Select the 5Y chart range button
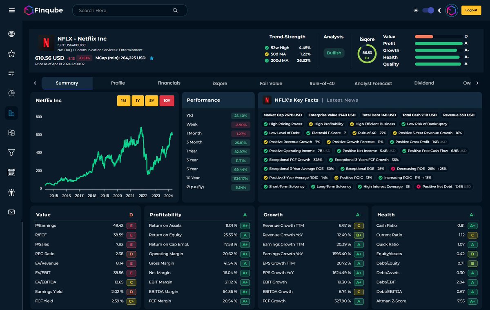 click(151, 100)
